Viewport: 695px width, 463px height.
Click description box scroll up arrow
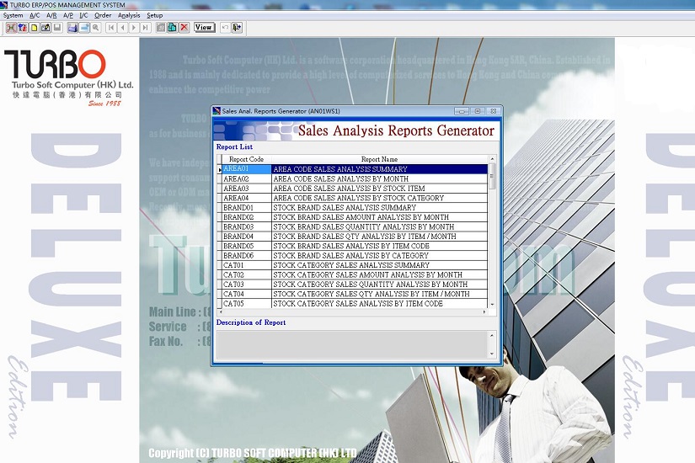[491, 335]
